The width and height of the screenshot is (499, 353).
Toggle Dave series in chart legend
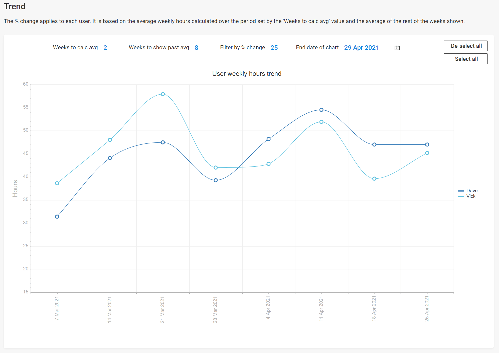pos(468,191)
